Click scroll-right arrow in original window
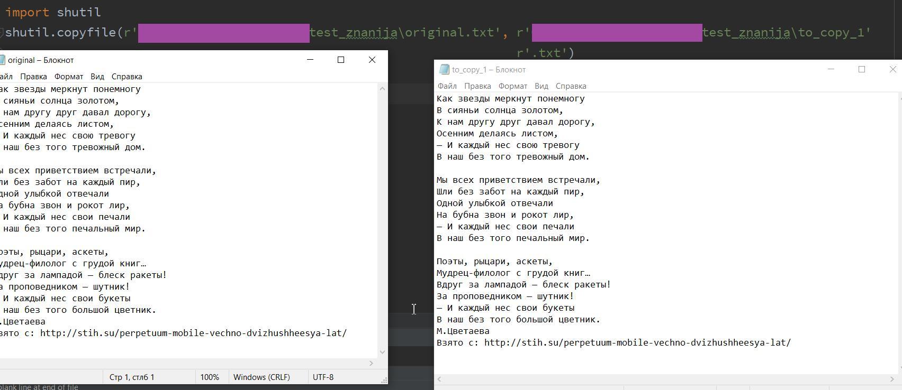 click(x=371, y=363)
